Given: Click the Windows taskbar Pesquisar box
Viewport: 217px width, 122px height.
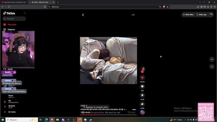Looking at the screenshot, I should click(22, 120).
